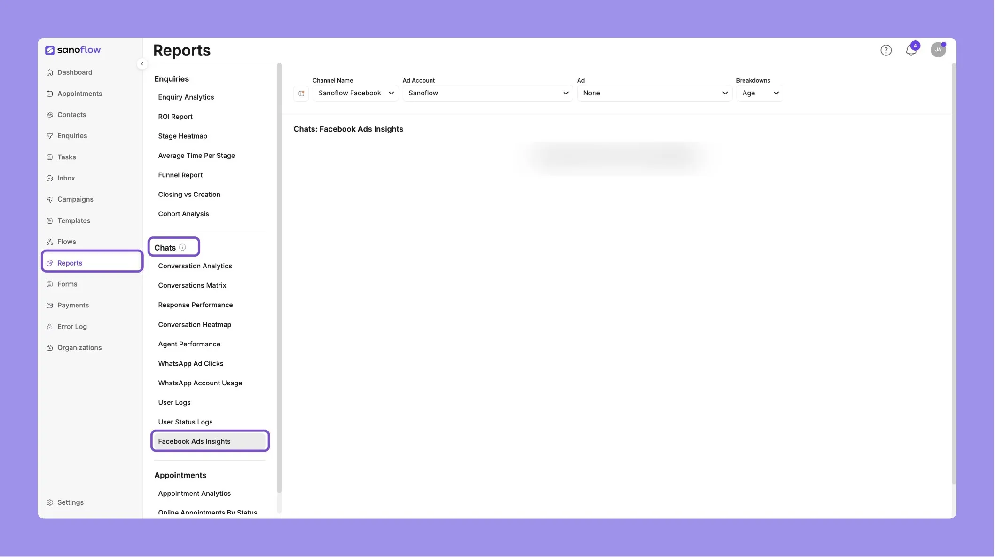Open Enquiries in the sidebar
Screen dimensions: 995x557
[72, 136]
